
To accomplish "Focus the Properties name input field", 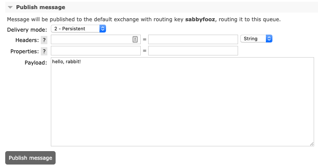I will tap(96, 51).
